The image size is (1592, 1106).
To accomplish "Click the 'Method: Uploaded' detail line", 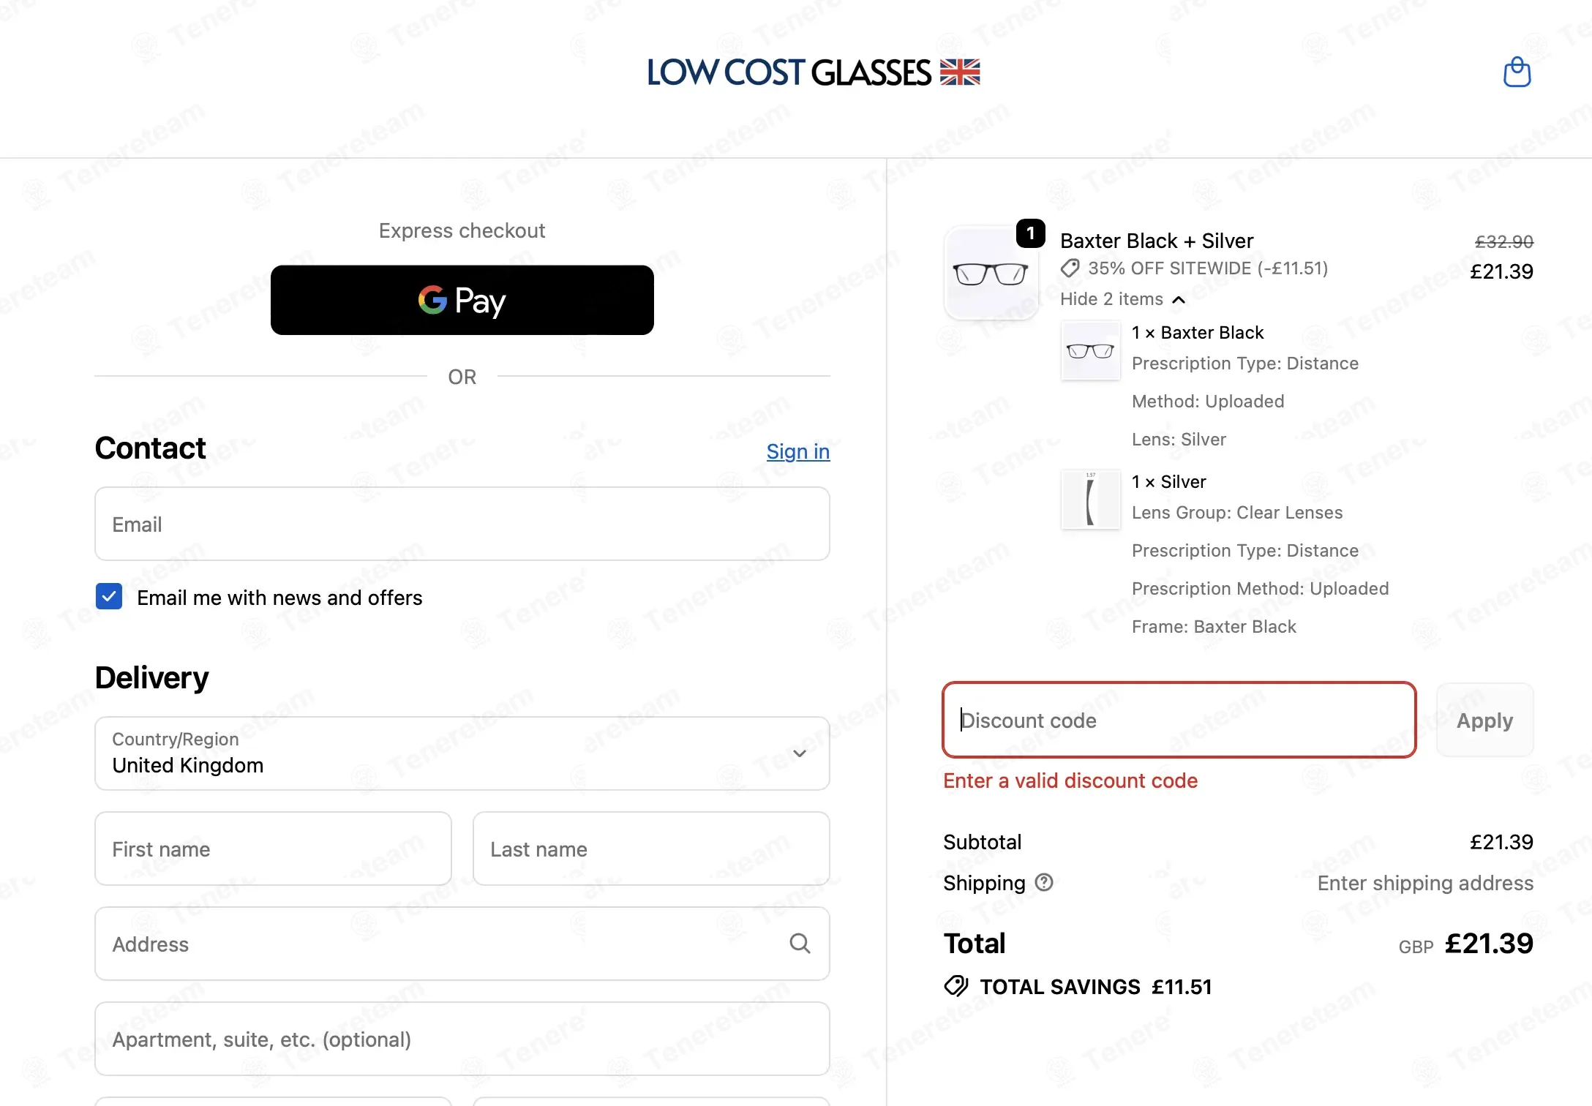I will 1208,401.
